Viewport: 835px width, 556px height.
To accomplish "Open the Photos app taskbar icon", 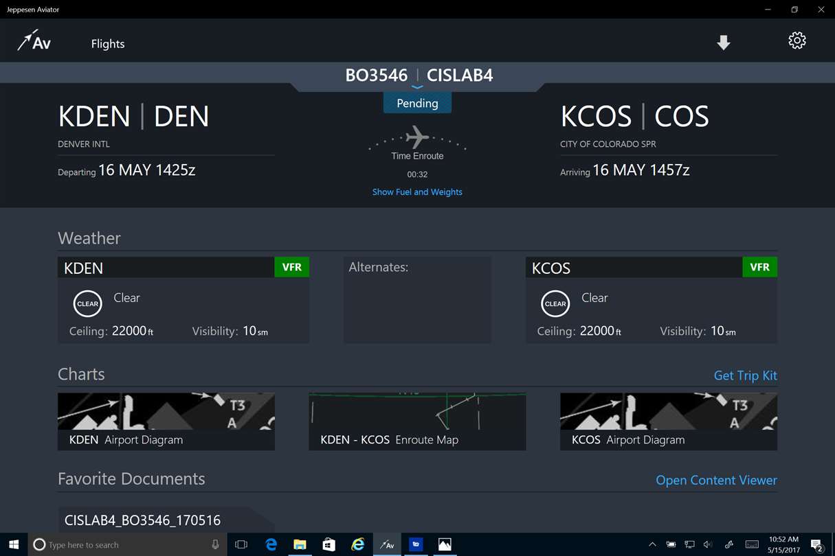I will pyautogui.click(x=445, y=544).
